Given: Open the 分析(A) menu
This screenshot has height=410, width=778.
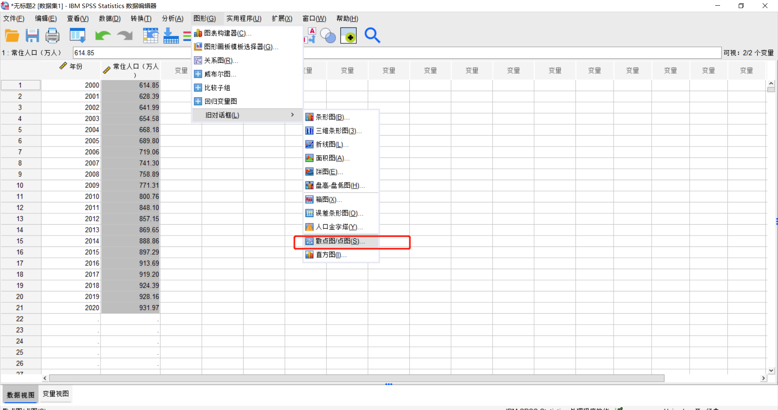Looking at the screenshot, I should pyautogui.click(x=173, y=19).
